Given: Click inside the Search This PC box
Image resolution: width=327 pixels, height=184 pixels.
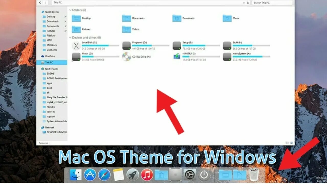Looking at the screenshot, I should pyautogui.click(x=271, y=3).
